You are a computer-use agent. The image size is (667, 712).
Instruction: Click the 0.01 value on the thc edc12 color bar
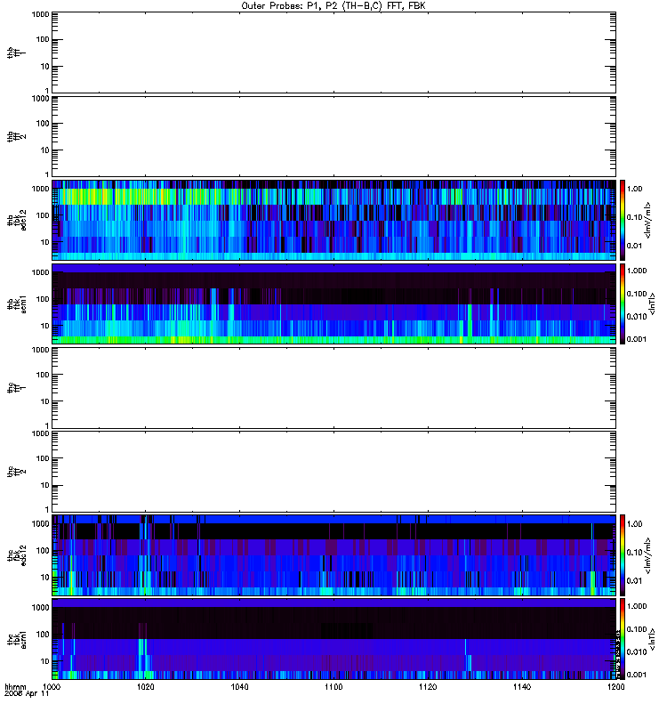click(635, 581)
